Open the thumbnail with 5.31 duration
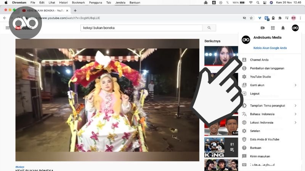The width and height of the screenshot is (305, 171). pyautogui.click(x=221, y=126)
